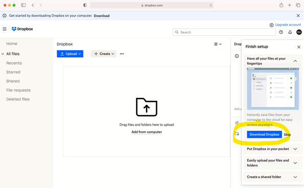304x188 pixels.
Task: Toggle Safari sidebar icon
Action: 23,5
